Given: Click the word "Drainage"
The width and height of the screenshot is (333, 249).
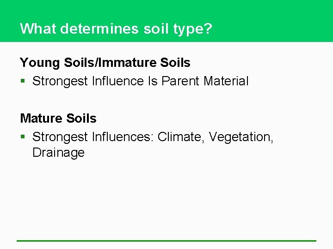Looking at the screenshot, I should pos(58,153).
